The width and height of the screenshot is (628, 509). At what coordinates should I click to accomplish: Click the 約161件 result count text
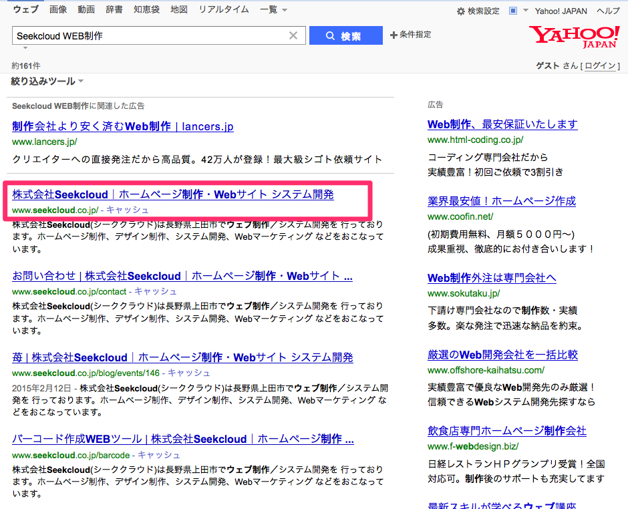click(x=26, y=65)
